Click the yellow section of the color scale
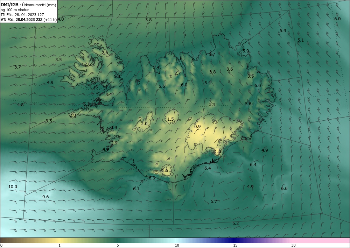350x248 pixels. (x=59, y=240)
